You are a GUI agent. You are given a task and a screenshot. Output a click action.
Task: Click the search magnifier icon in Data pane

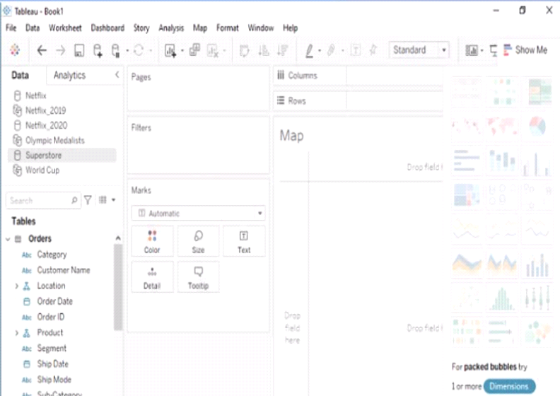tap(74, 200)
